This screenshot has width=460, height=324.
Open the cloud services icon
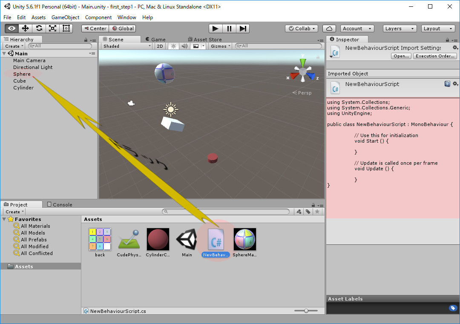[x=329, y=29]
